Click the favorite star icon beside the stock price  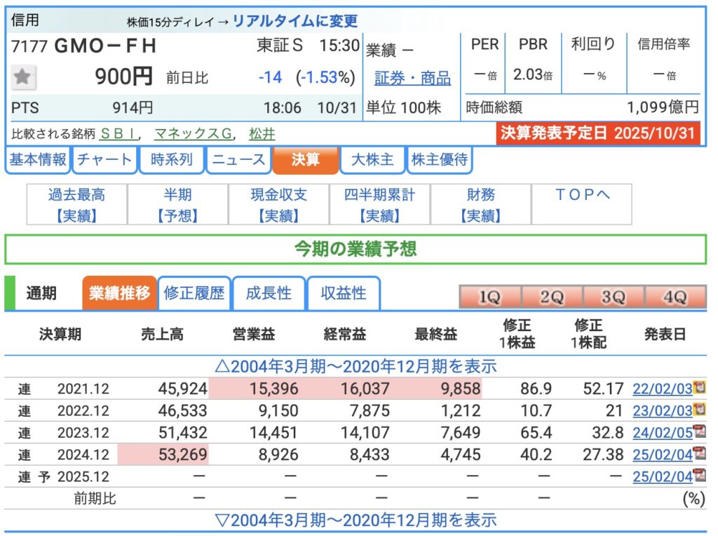23,77
